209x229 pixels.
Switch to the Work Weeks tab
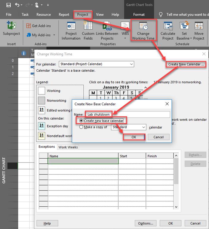pos(68,147)
